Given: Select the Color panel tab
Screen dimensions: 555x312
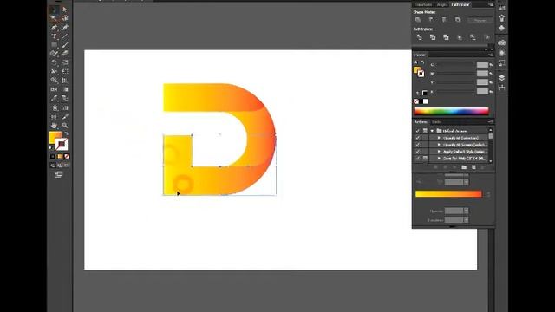Looking at the screenshot, I should (420, 55).
